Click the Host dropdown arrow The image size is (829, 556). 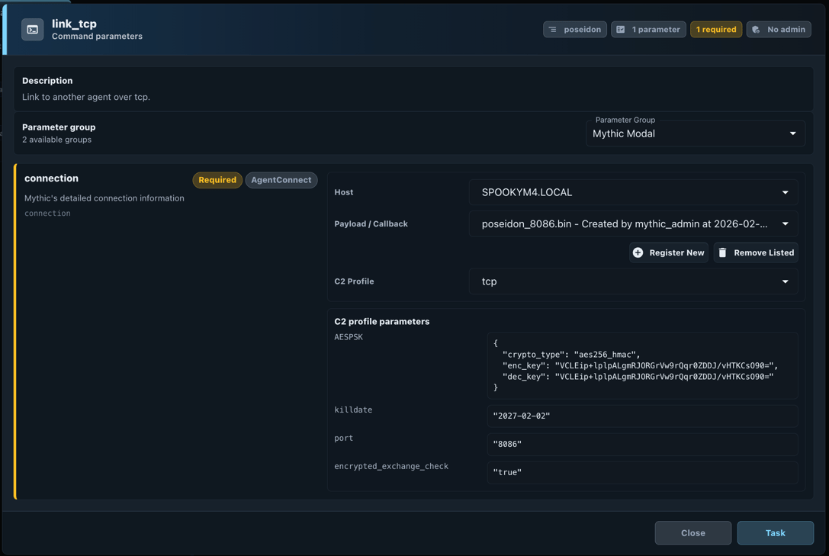click(x=785, y=192)
